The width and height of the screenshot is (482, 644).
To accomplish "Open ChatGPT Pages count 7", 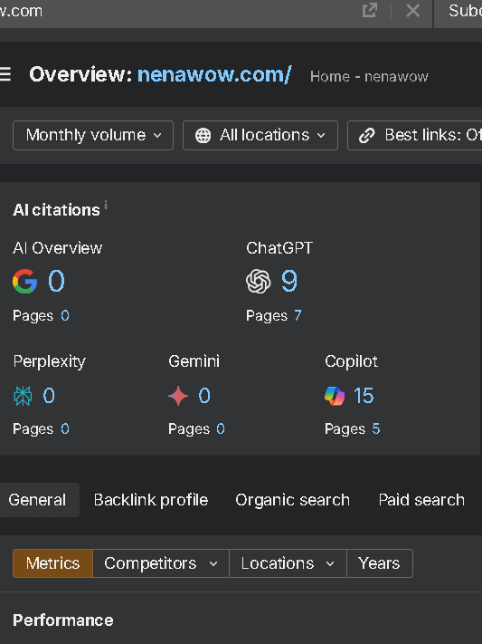I will [298, 315].
